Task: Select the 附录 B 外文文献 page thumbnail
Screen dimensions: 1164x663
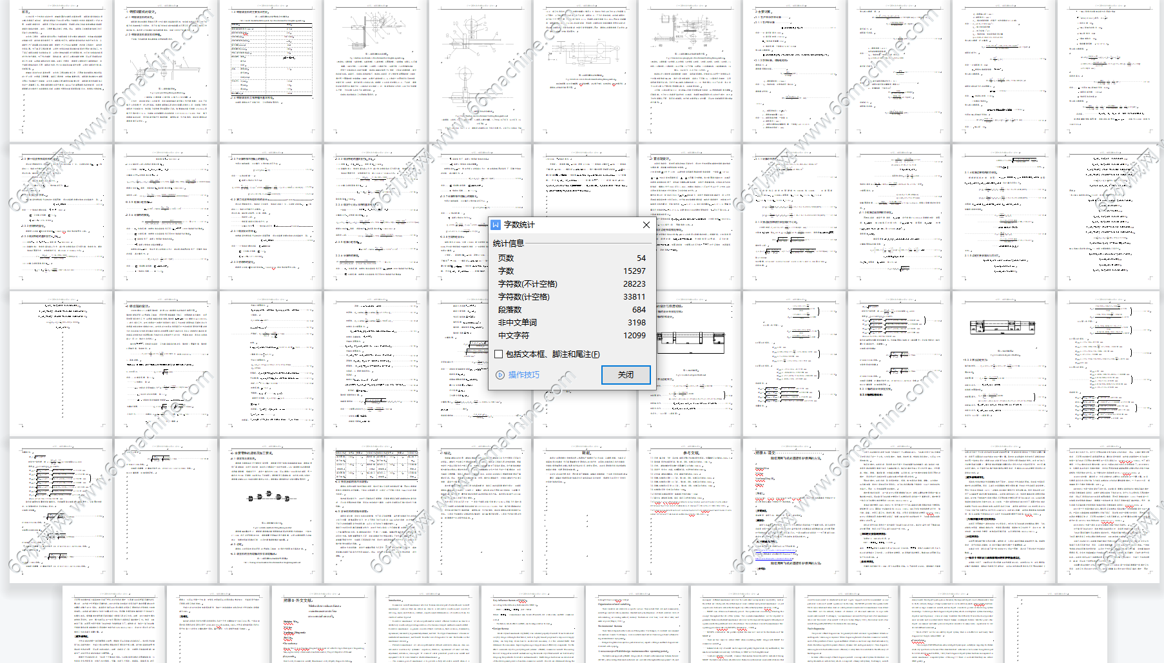Action: (324, 626)
